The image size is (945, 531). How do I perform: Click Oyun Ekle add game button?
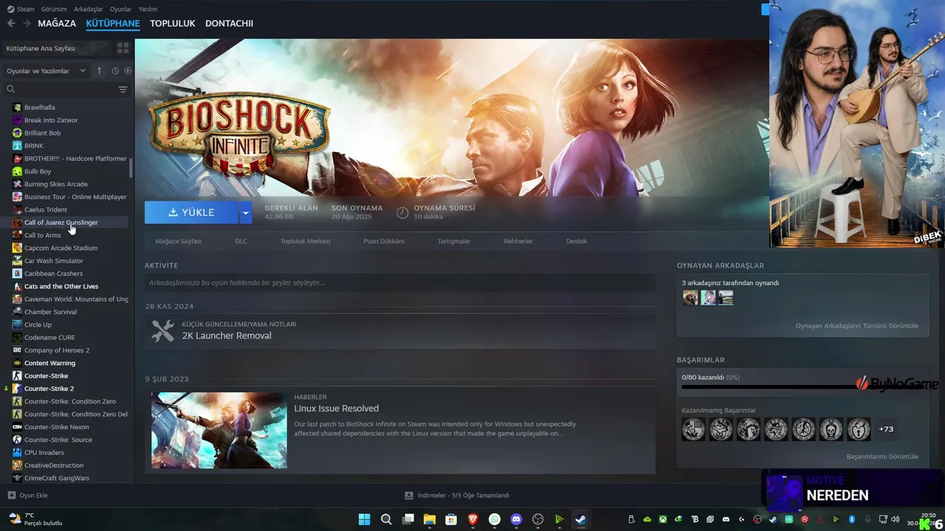click(28, 496)
